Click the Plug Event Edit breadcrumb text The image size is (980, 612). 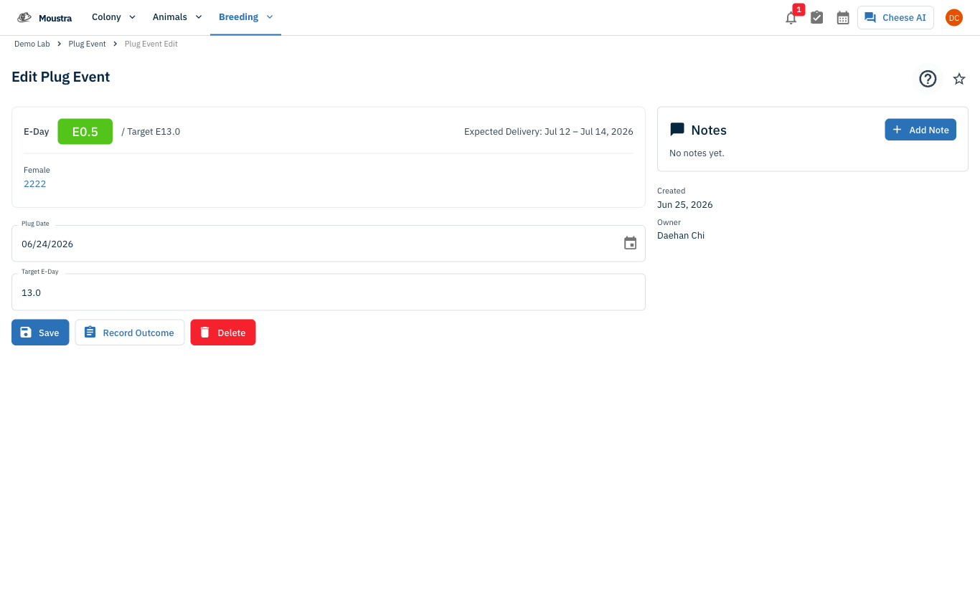coord(151,44)
